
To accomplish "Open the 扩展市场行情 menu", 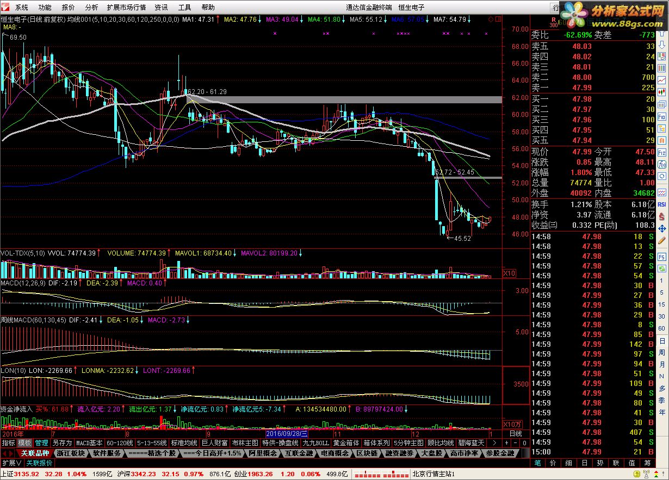I will click(x=126, y=8).
